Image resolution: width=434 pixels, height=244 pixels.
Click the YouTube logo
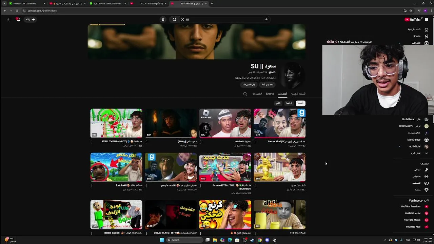tap(412, 19)
